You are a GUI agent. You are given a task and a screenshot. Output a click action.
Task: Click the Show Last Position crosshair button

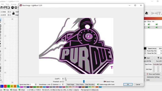click(x=153, y=74)
